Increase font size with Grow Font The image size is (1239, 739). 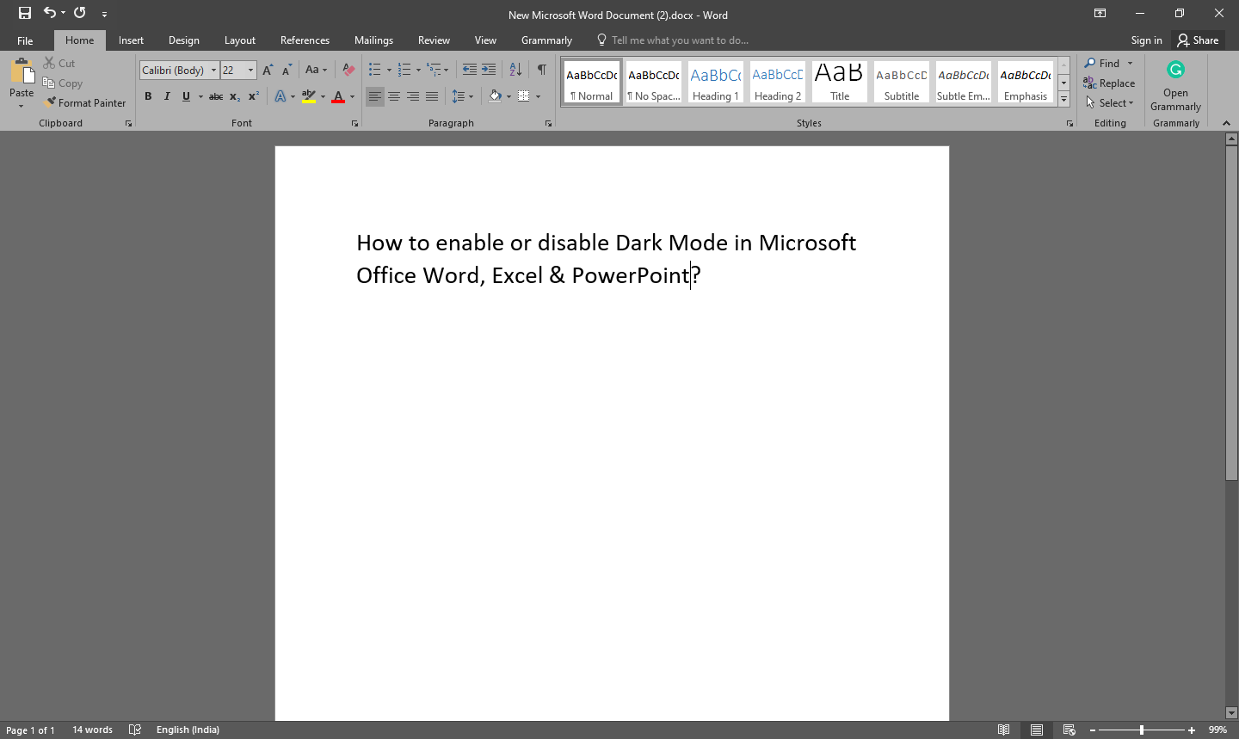[268, 70]
